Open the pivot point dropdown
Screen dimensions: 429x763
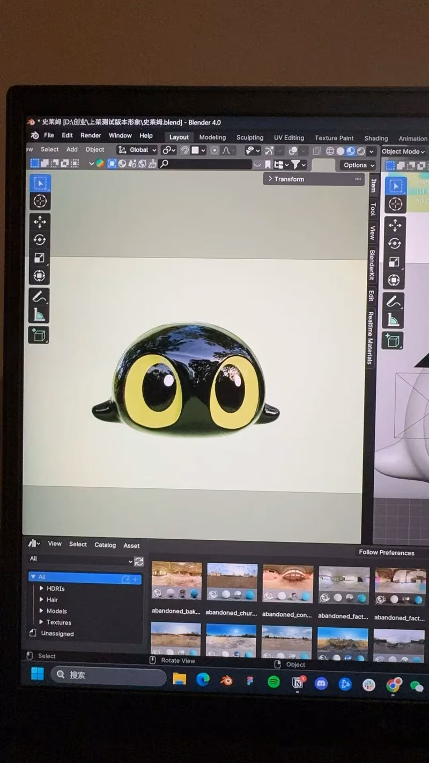pyautogui.click(x=169, y=150)
